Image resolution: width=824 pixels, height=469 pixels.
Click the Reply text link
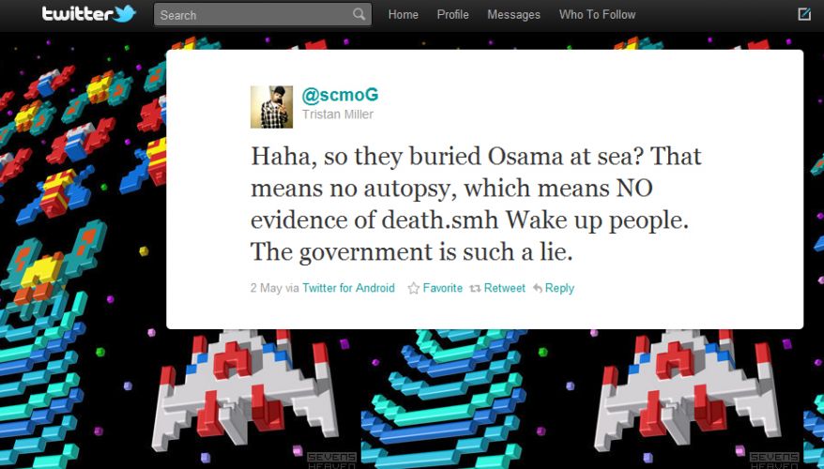[559, 288]
